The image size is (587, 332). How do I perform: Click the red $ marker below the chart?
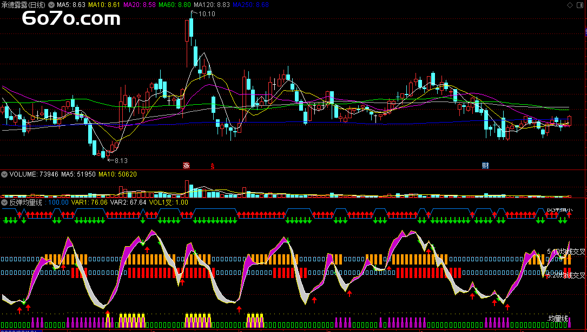(213, 166)
